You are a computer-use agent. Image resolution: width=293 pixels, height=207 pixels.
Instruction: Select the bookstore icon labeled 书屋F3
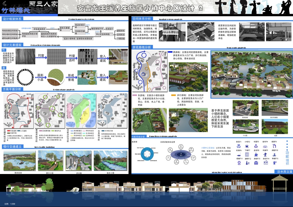pos(256,146)
